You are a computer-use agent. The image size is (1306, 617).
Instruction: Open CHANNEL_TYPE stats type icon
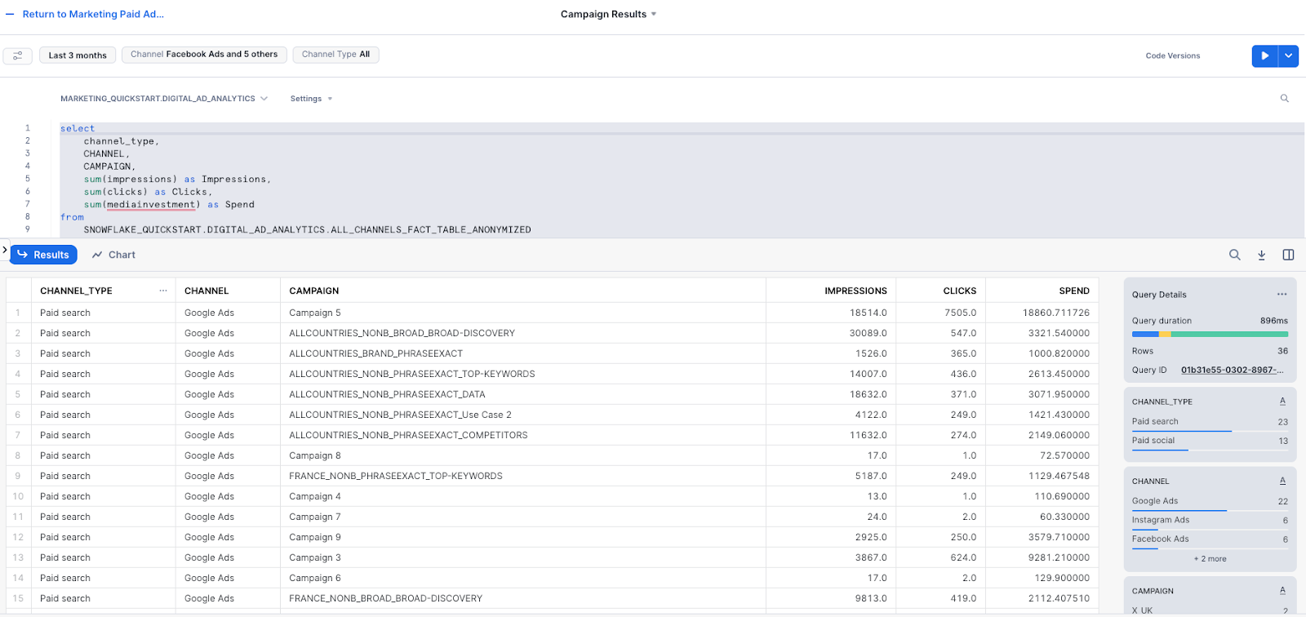(1282, 401)
